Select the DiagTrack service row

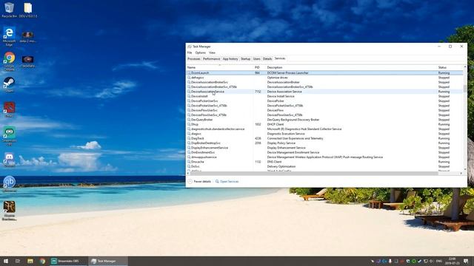pyautogui.click(x=324, y=138)
